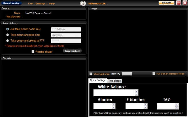
Task: Click the 'Attention! At this stage' warning text
Action: coord(138,113)
